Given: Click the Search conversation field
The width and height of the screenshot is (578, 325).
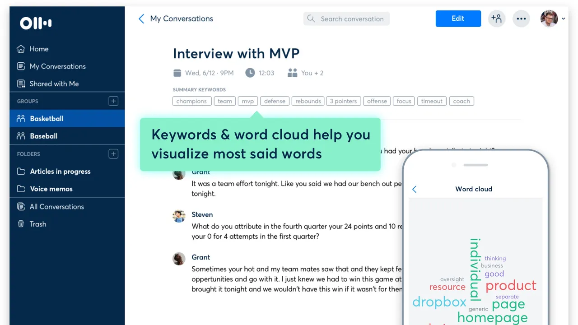Looking at the screenshot, I should [346, 19].
